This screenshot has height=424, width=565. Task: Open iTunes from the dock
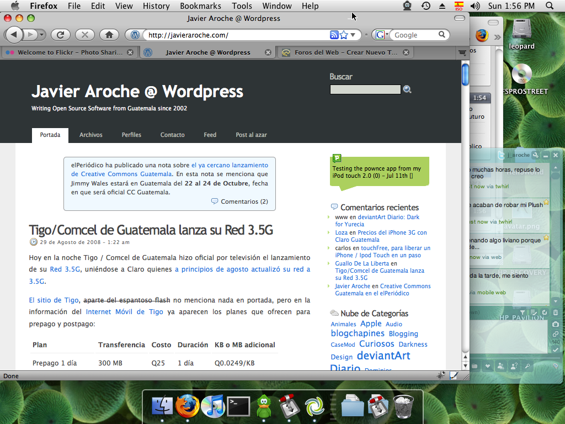point(213,406)
